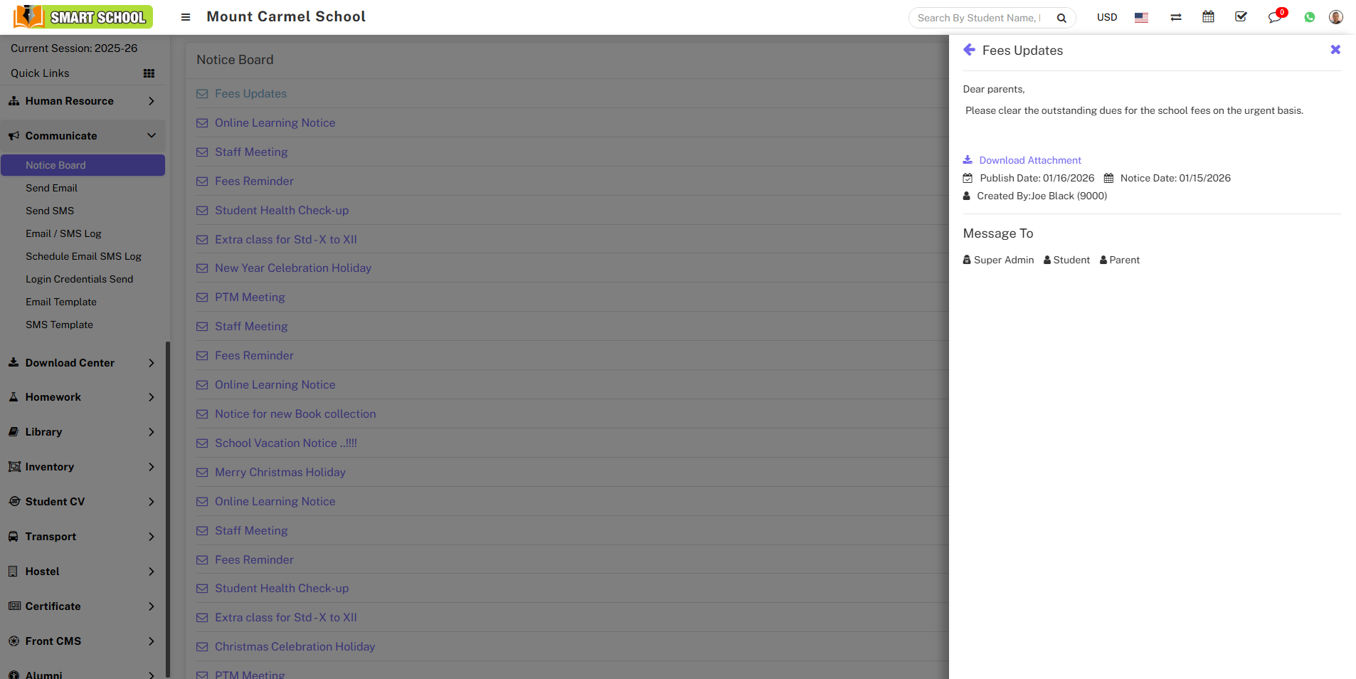Click the back arrow beside Fees Updates
Screen dimensions: 1356x679
(969, 50)
